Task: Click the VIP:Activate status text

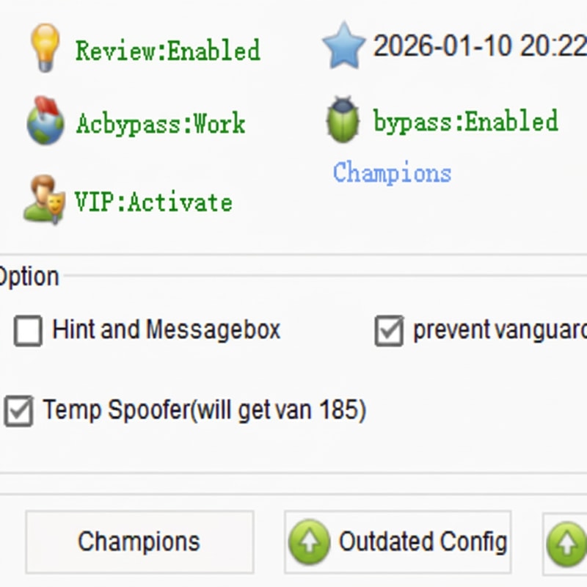Action: tap(153, 202)
